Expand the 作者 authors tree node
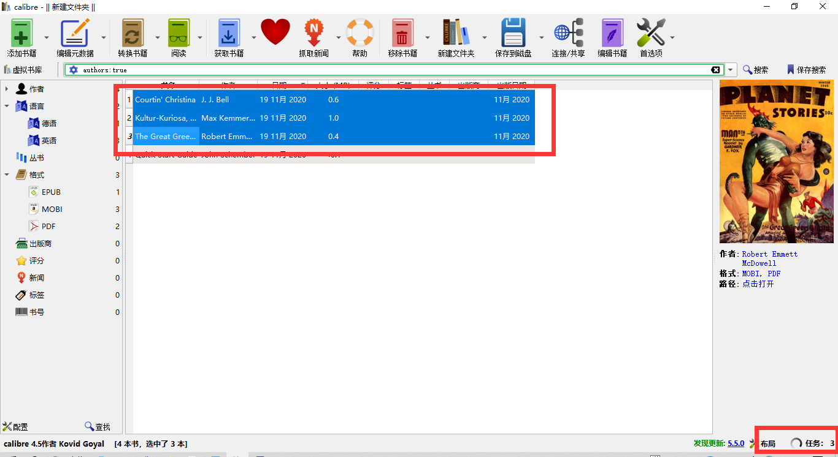The width and height of the screenshot is (838, 457). coord(7,89)
